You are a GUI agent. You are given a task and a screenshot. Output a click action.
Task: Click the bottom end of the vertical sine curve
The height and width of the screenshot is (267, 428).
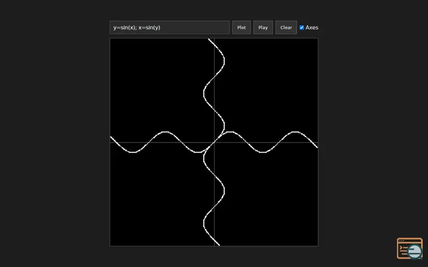[219, 245]
